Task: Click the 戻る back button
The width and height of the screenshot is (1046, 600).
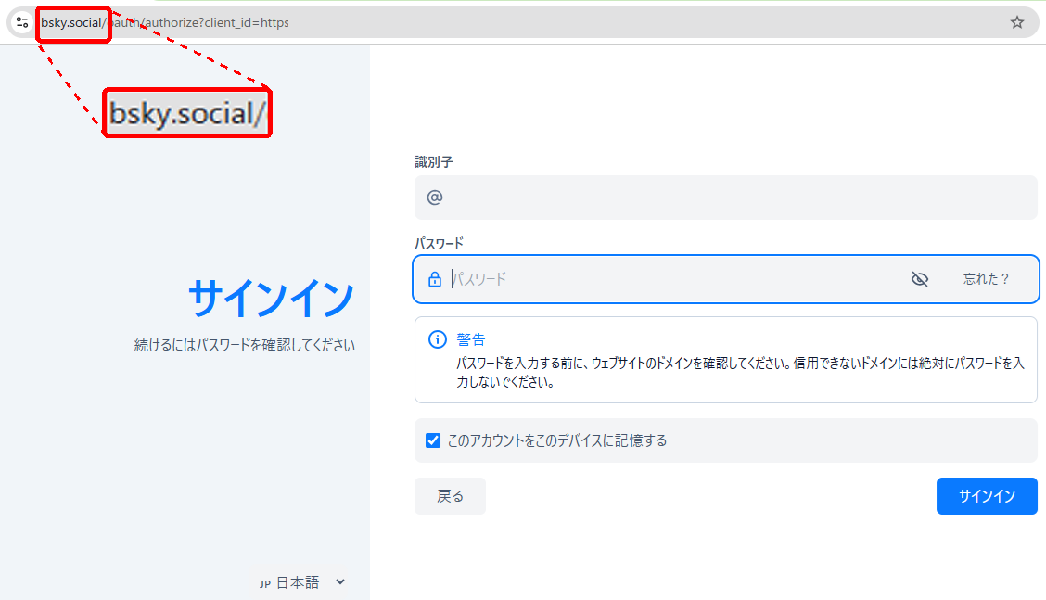Action: [451, 496]
